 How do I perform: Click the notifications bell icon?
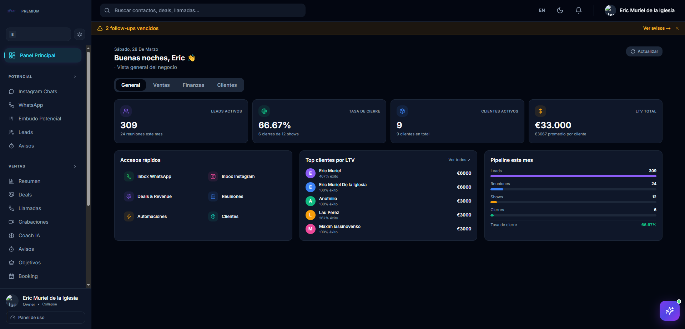(x=578, y=10)
